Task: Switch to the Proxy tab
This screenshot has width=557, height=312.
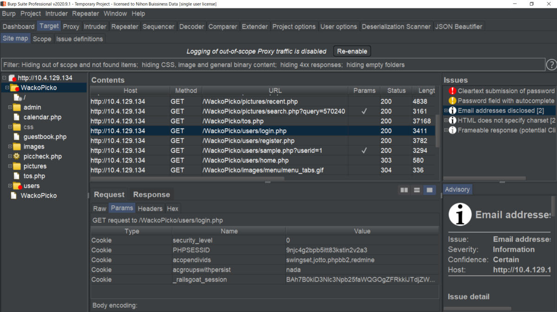Action: 71,26
